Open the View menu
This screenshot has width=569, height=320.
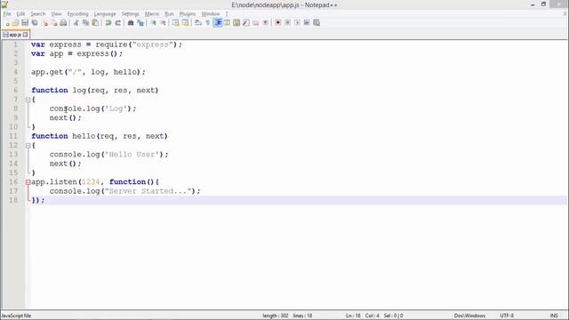pos(56,14)
